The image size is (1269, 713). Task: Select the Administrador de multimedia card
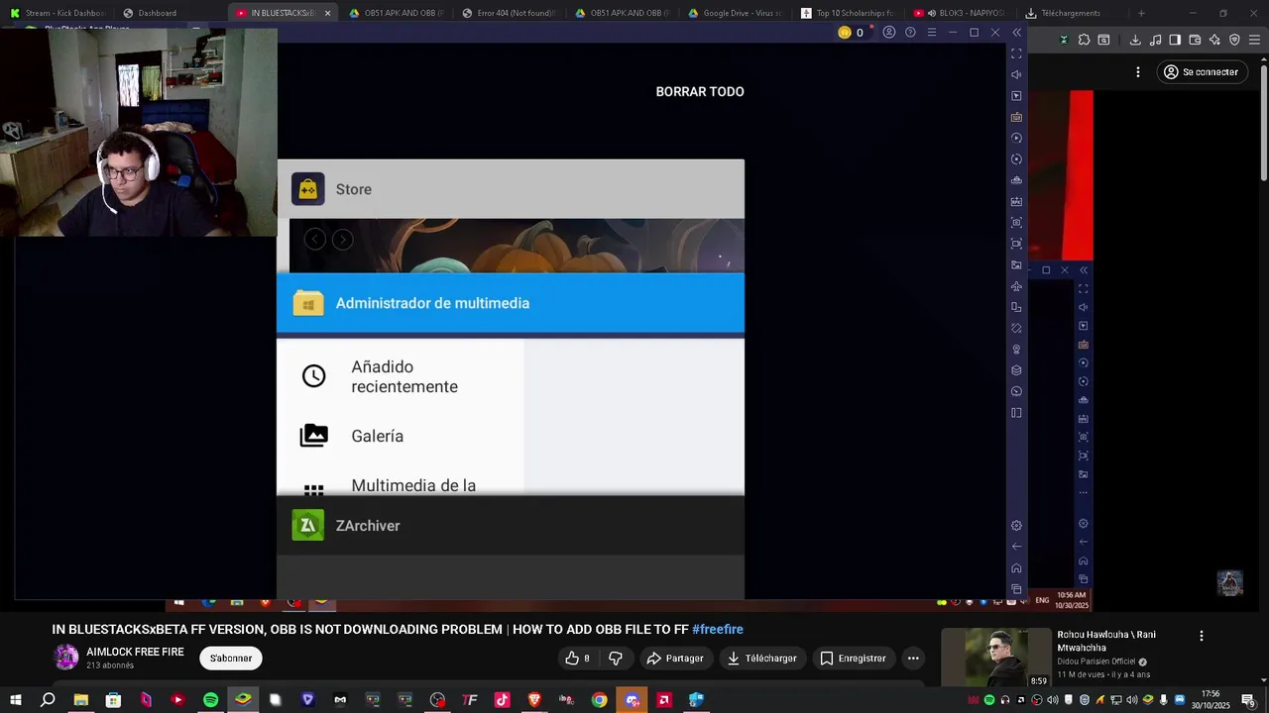[511, 303]
